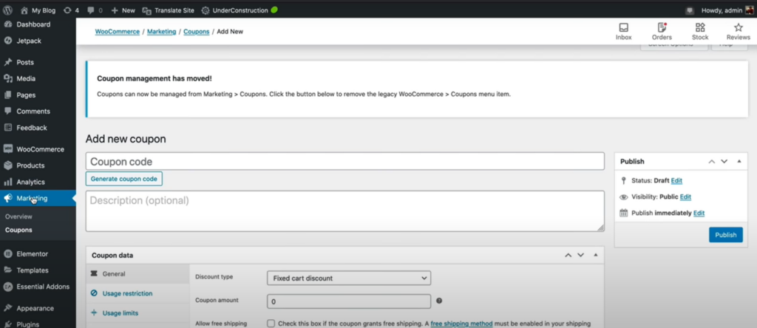
Task: Collapse the Coupon data panel triangle
Action: point(596,255)
